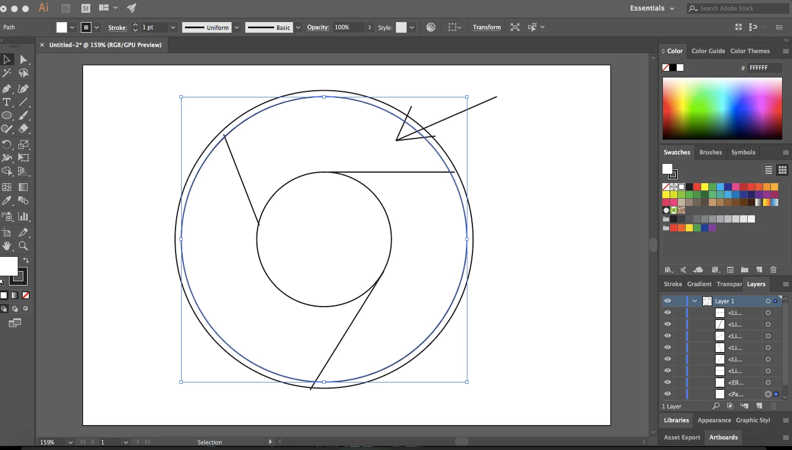Screen dimensions: 792x450
Task: Create new layer in Layers panel
Action: click(759, 406)
